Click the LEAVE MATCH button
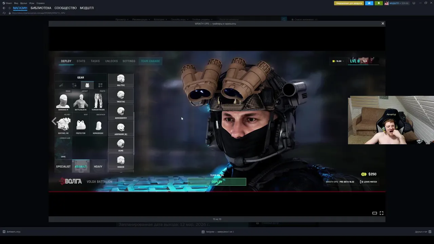 pyautogui.click(x=368, y=182)
